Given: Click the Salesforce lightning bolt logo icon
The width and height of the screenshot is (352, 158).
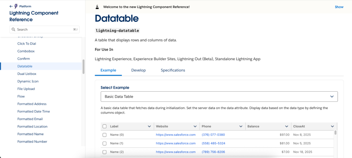Looking at the screenshot, I should click(x=16, y=6).
